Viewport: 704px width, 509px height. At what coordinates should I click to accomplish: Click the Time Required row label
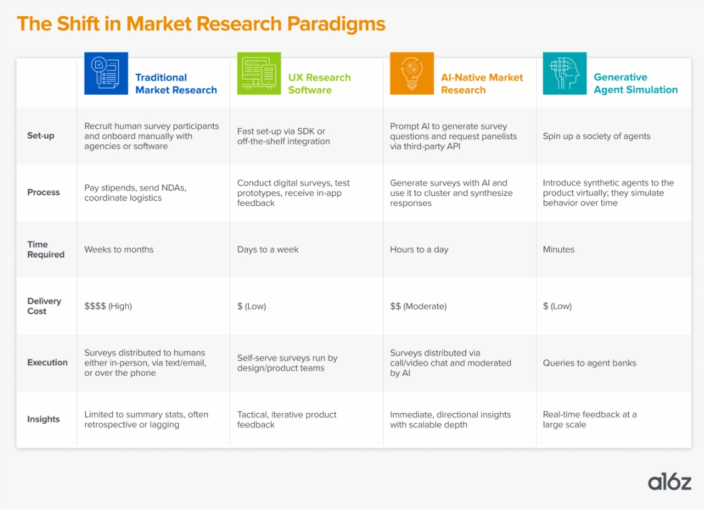(45, 250)
